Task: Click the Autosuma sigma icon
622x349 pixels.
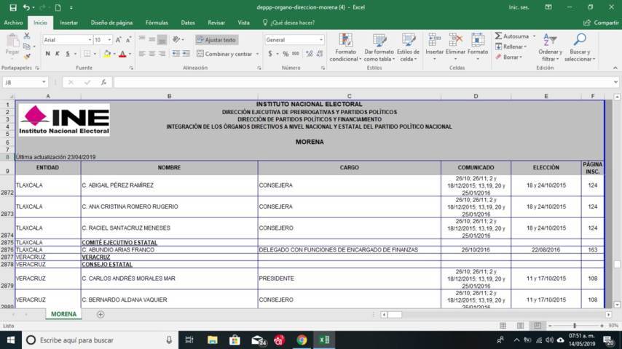Action: click(498, 36)
